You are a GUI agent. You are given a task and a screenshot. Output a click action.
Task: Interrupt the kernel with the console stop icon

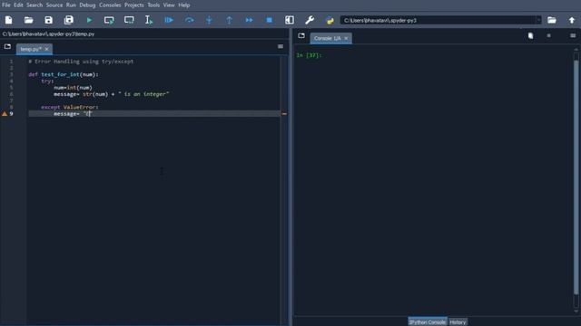click(x=548, y=35)
